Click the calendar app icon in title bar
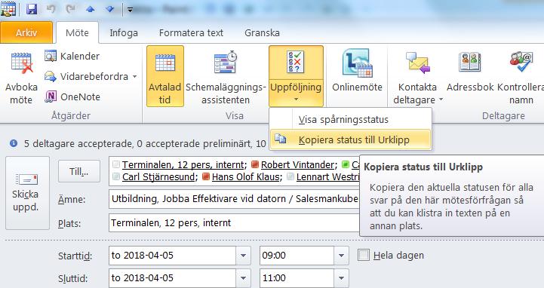This screenshot has height=288, width=544. (x=8, y=9)
